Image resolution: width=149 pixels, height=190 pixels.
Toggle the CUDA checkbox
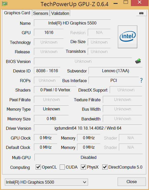click(62, 167)
